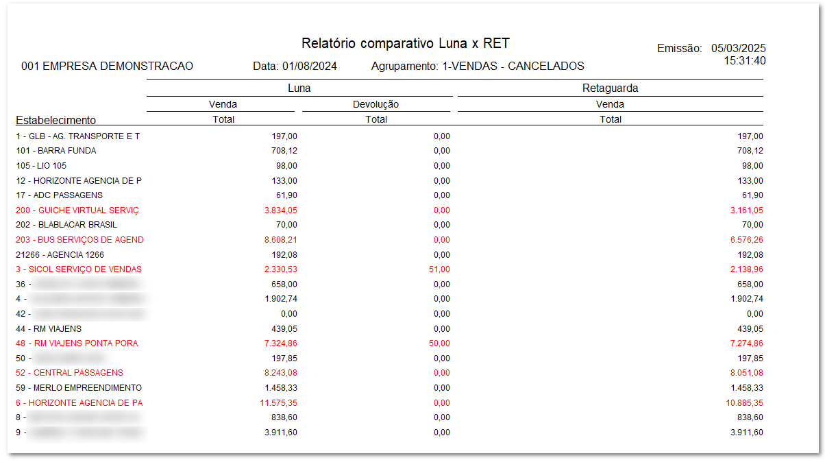
Task: Click the 'Estabelecimento' column header
Action: coord(56,121)
